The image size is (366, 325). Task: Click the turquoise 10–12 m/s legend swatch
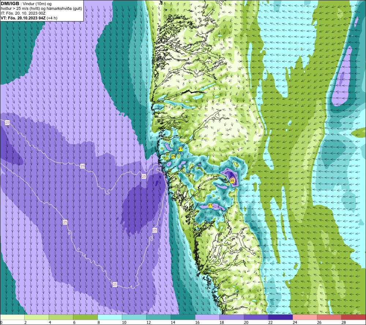(x=134, y=317)
